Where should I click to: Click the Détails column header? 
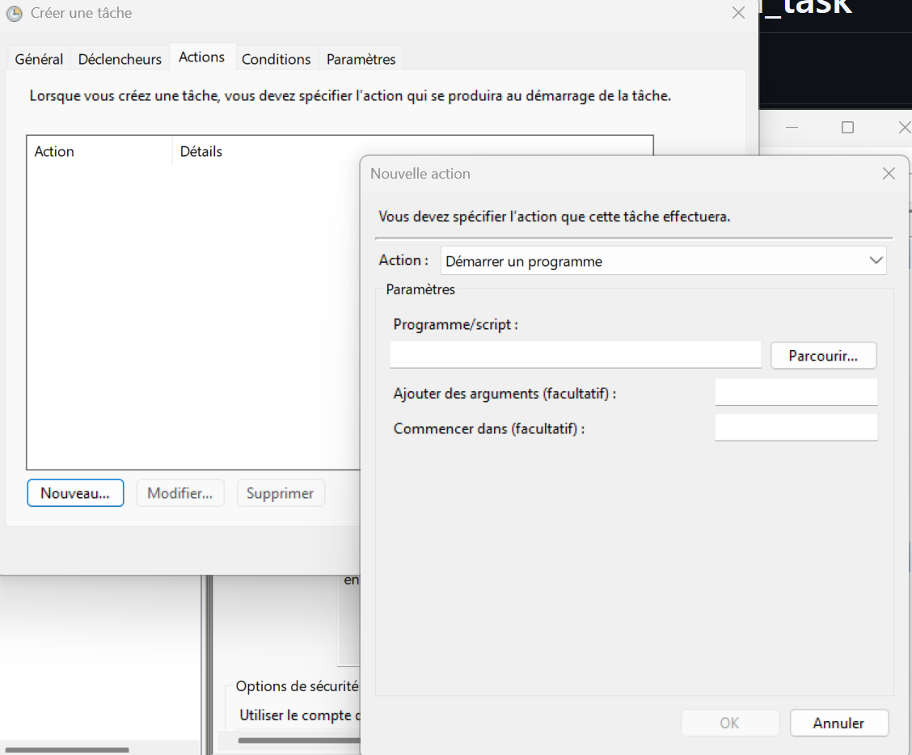click(201, 151)
